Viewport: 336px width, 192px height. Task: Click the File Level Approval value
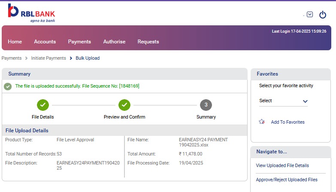75,140
